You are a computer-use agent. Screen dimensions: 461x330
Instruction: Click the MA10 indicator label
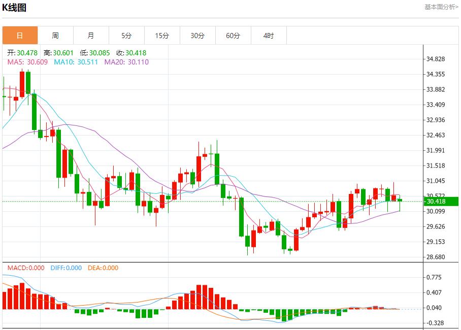pos(76,62)
